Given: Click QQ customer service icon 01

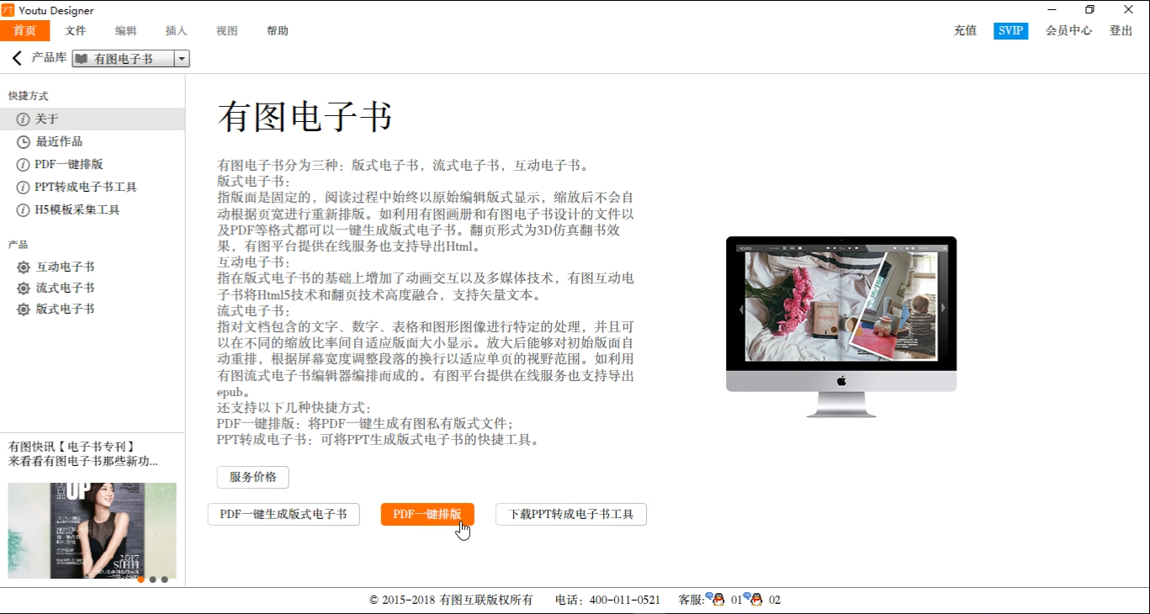Looking at the screenshot, I should point(718,600).
